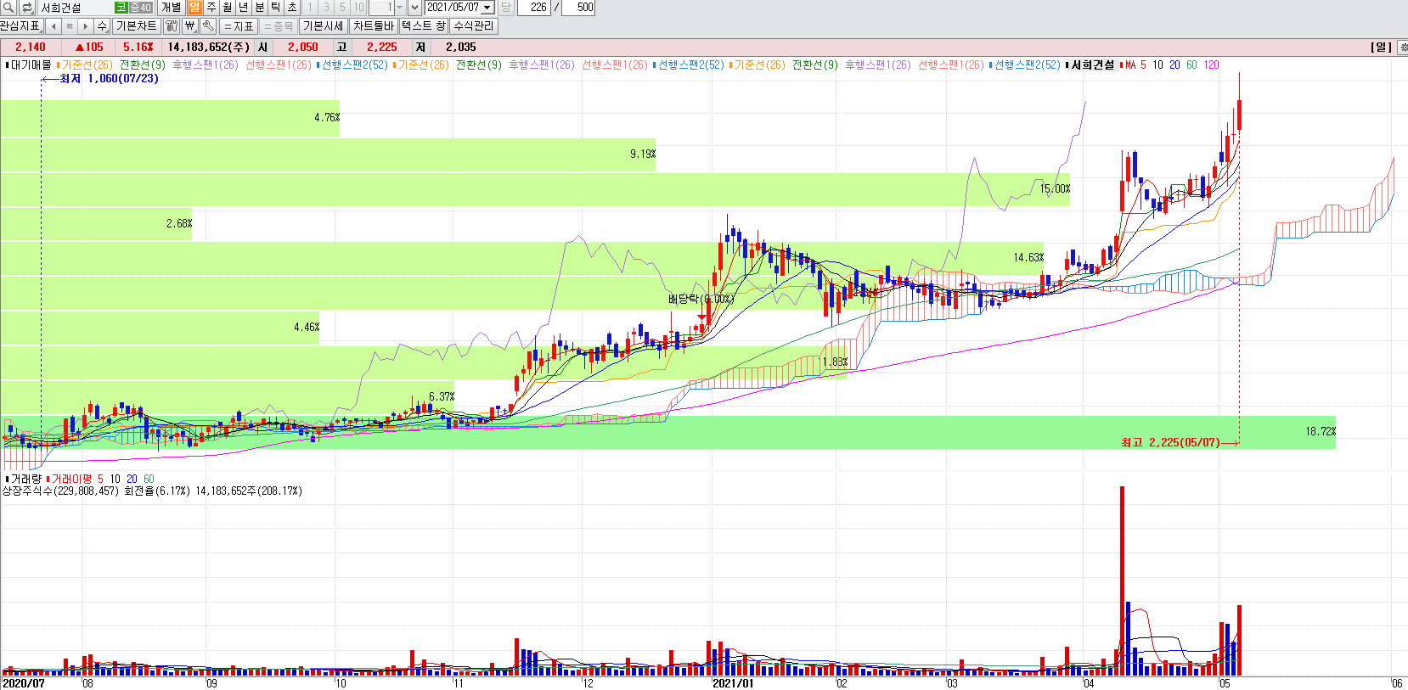The width and height of the screenshot is (1408, 690).
Task: Click the current price 2,140
Action: (x=31, y=48)
